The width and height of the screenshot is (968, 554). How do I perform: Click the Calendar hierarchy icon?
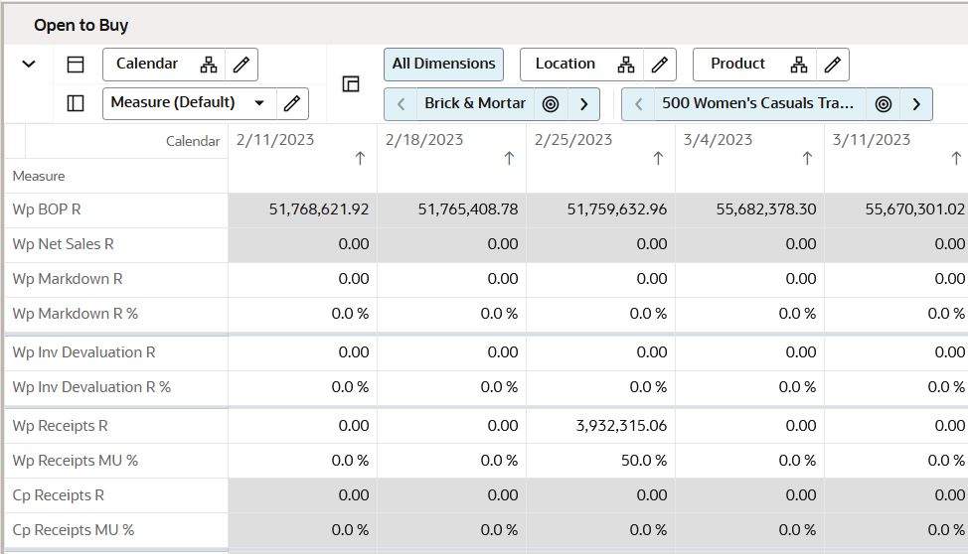[209, 65]
